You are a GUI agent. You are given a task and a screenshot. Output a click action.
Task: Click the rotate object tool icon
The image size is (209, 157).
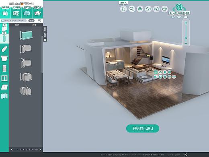click(x=160, y=72)
